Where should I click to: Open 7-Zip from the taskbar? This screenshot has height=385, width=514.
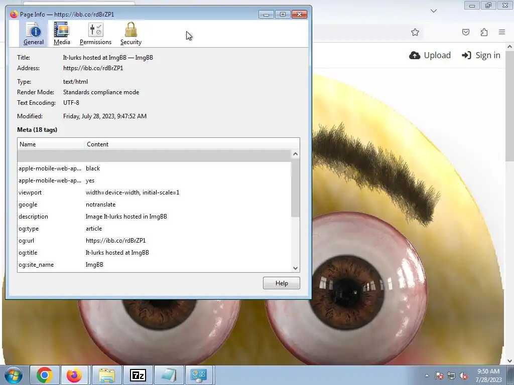(138, 375)
